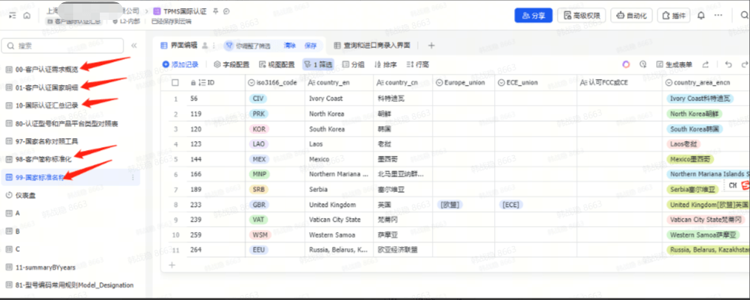Click the 搜索 search field in the sidebar
Screen dimensions: 750x300
[x=62, y=46]
